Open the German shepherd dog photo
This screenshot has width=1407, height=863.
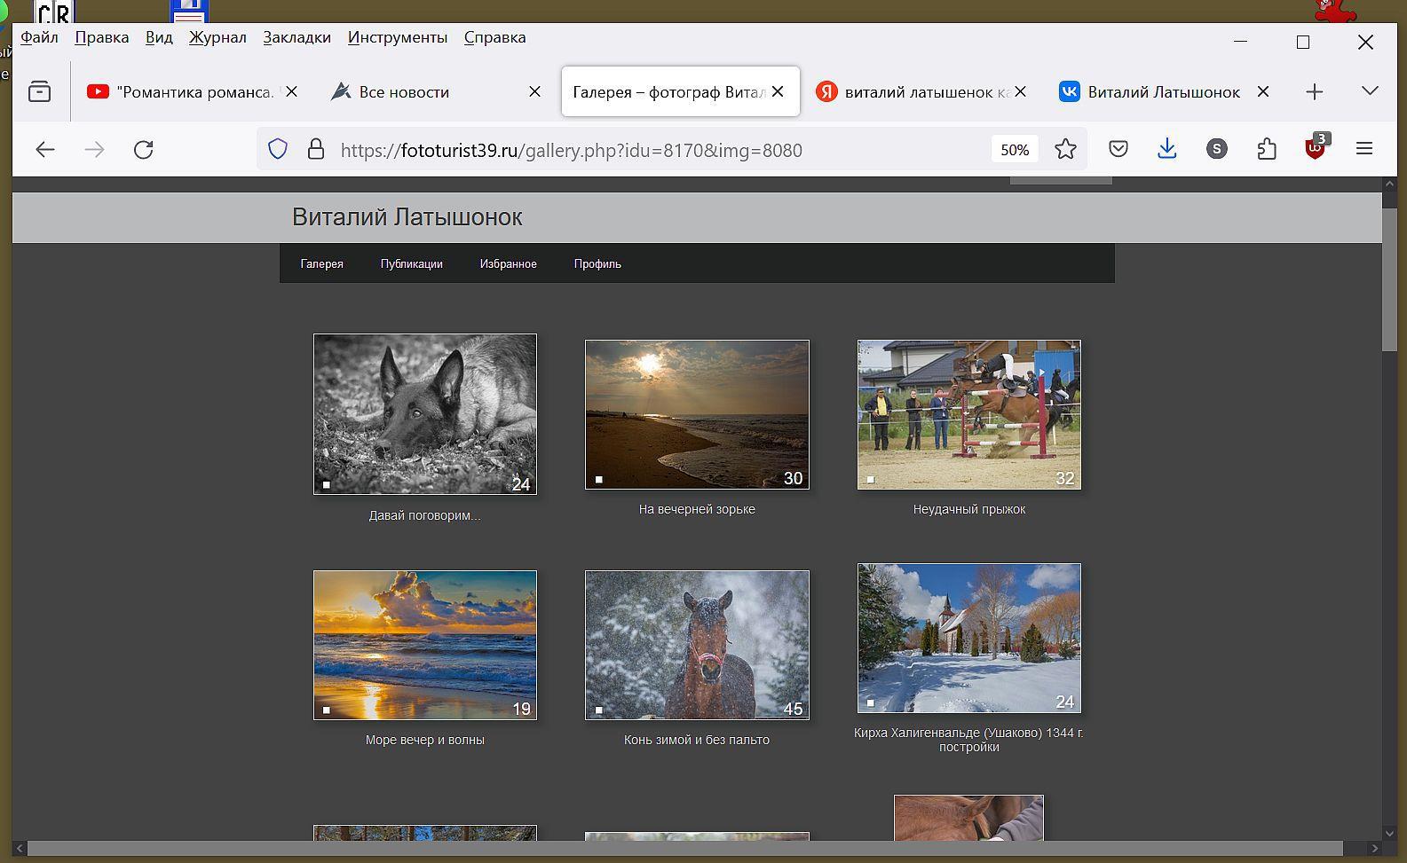tap(425, 414)
